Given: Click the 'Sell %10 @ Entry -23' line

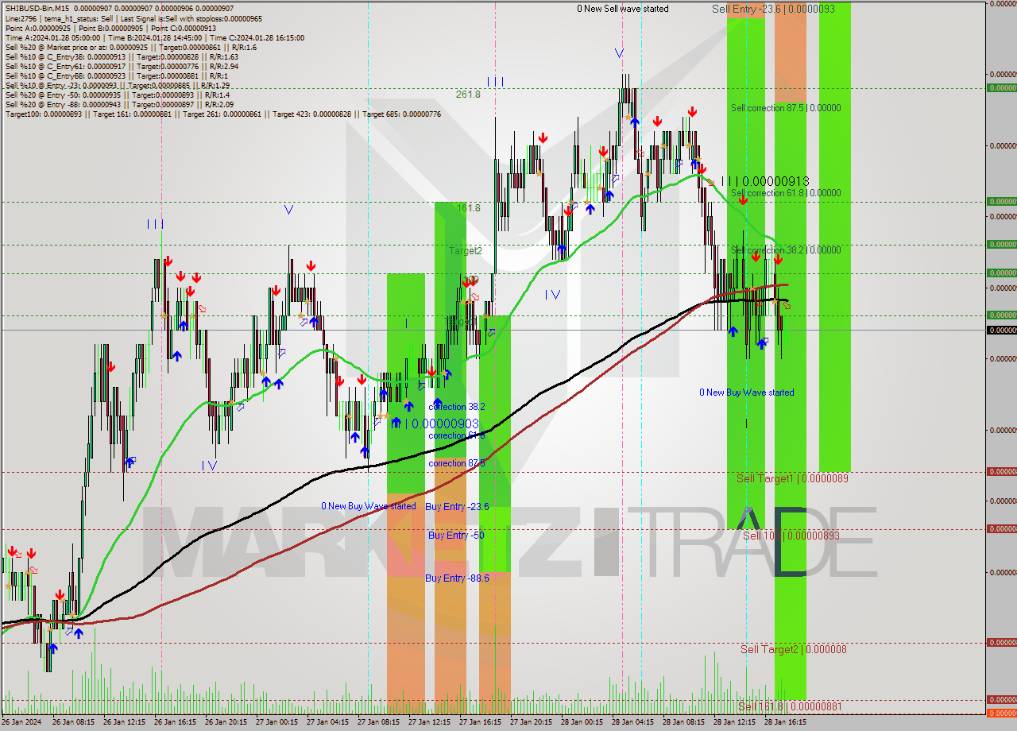Looking at the screenshot, I should tap(118, 85).
